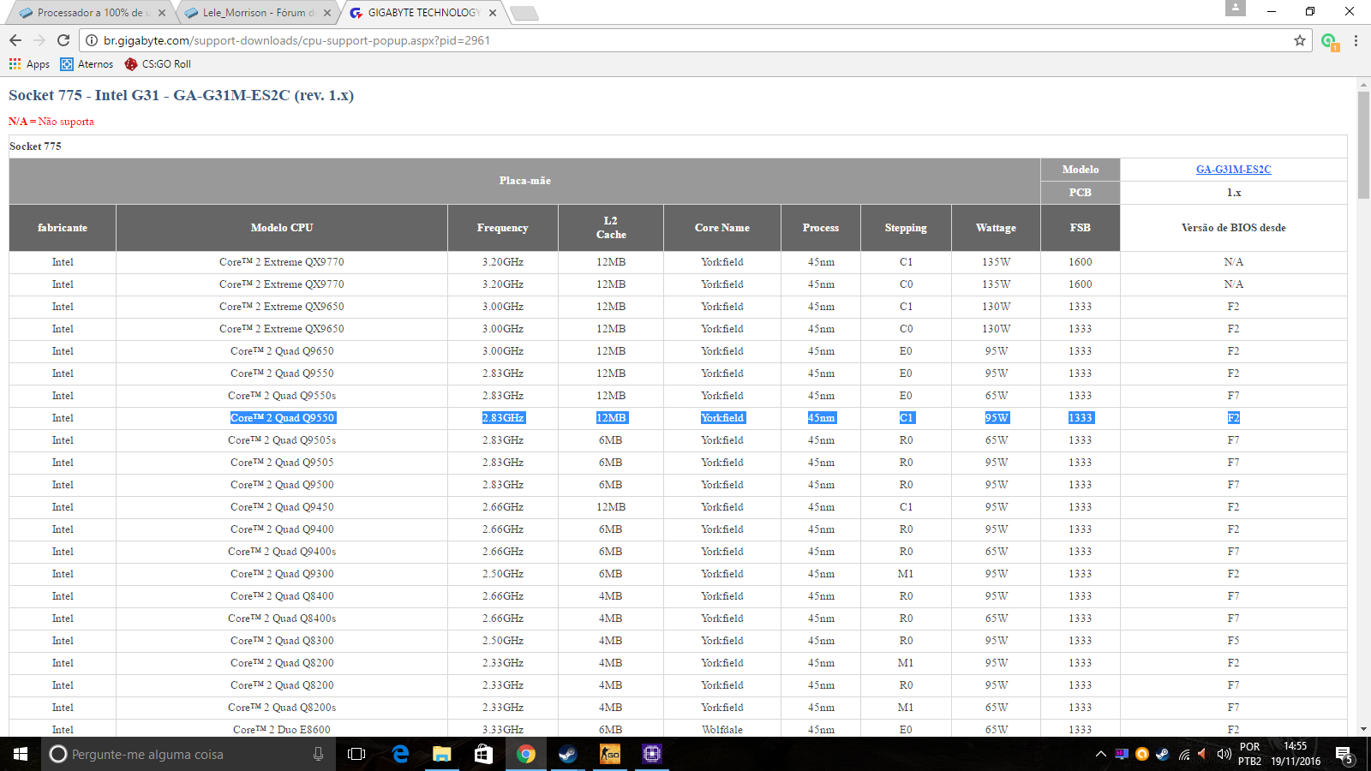
Task: Click the Versão de BIOS desde header
Action: [x=1233, y=228]
